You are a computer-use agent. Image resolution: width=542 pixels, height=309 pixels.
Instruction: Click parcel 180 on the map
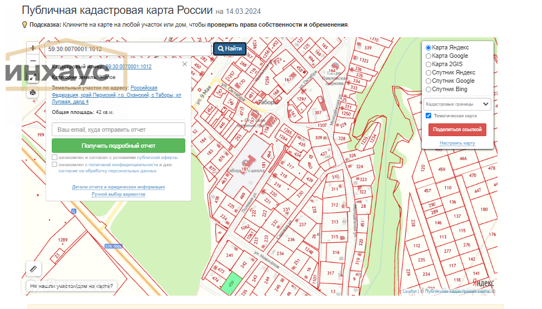[x=484, y=209]
